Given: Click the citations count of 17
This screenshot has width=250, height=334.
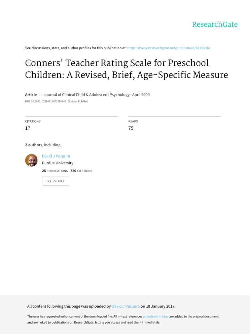Looking at the screenshot, I should [28, 128].
